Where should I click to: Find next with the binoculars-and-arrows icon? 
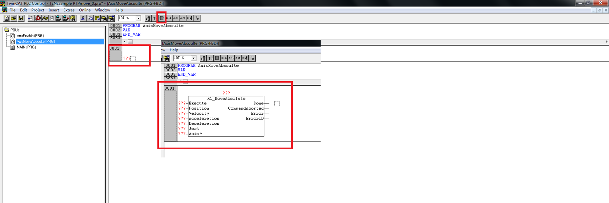pyautogui.click(x=111, y=18)
